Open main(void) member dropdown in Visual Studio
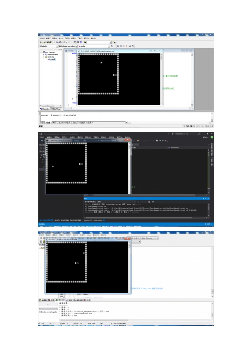 tap(188, 147)
